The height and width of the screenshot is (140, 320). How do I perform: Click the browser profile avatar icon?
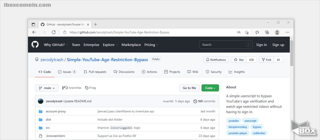point(277,32)
